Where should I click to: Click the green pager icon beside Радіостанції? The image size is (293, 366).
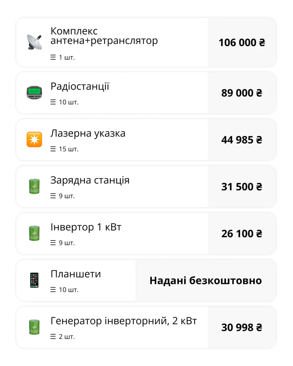(34, 93)
